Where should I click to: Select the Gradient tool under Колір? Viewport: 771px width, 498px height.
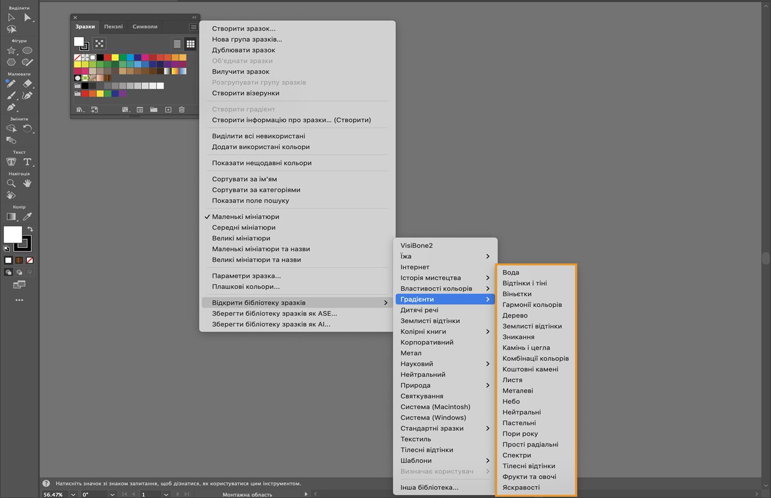pos(11,216)
